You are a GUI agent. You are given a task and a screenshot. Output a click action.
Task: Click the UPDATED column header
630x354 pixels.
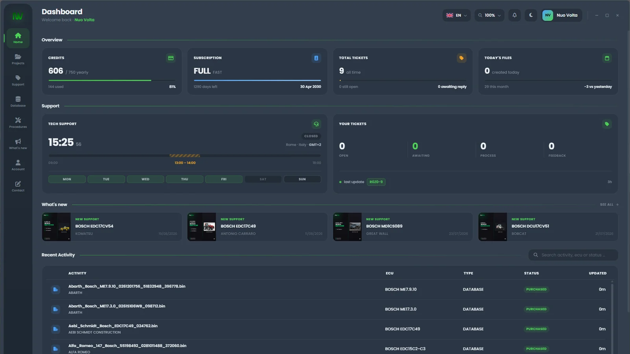point(598,273)
